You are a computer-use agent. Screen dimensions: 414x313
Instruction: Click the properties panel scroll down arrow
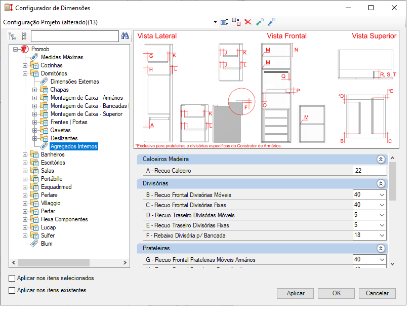(393, 264)
